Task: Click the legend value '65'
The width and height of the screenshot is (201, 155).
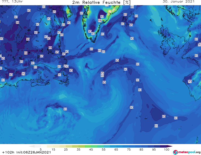Action: (x=116, y=150)
